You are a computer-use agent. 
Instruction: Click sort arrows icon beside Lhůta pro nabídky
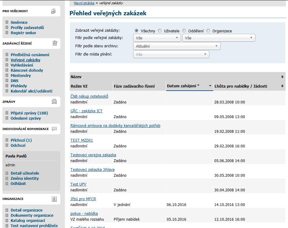[x=282, y=86]
